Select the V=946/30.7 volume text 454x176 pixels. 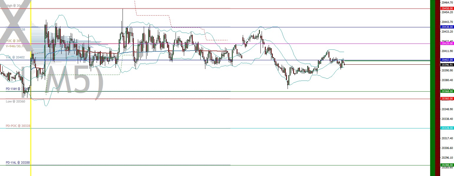tap(14, 46)
